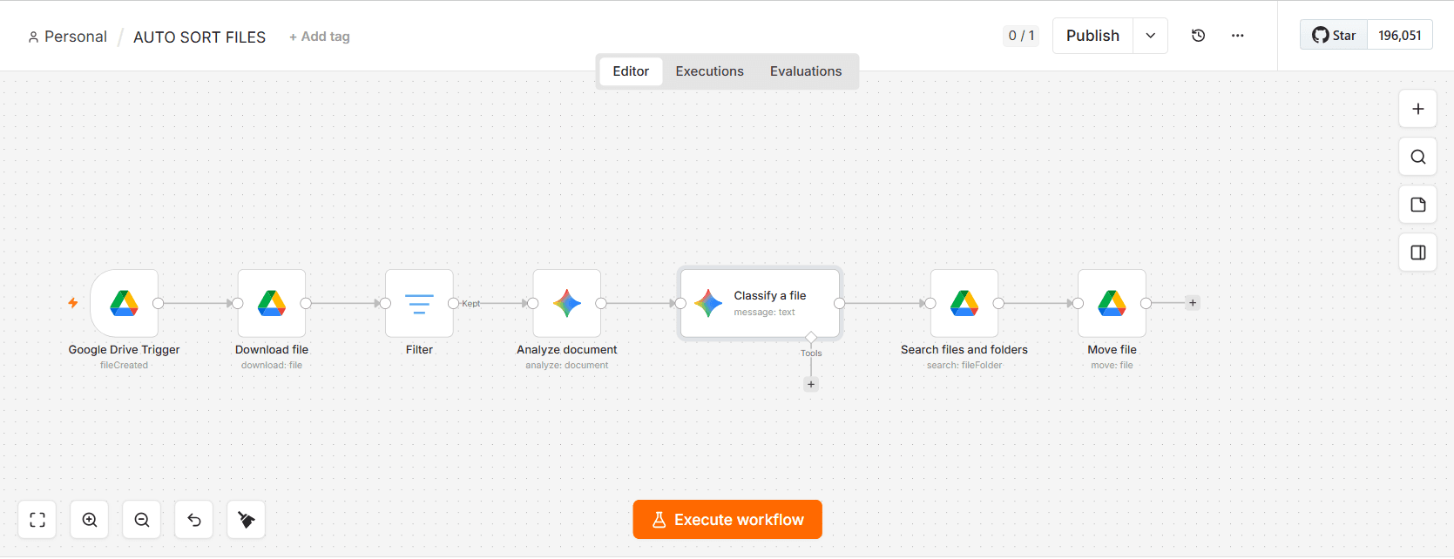Execute the workflow

pos(727,520)
